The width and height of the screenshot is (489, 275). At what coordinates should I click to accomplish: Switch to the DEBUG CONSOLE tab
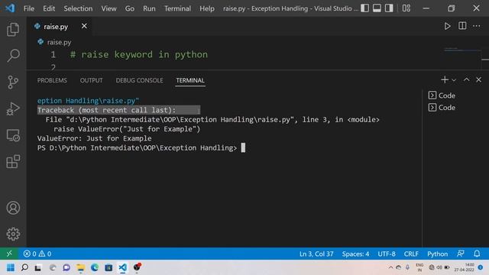point(139,80)
